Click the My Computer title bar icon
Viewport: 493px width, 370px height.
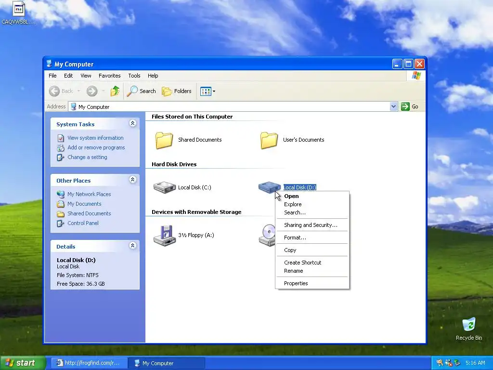49,64
